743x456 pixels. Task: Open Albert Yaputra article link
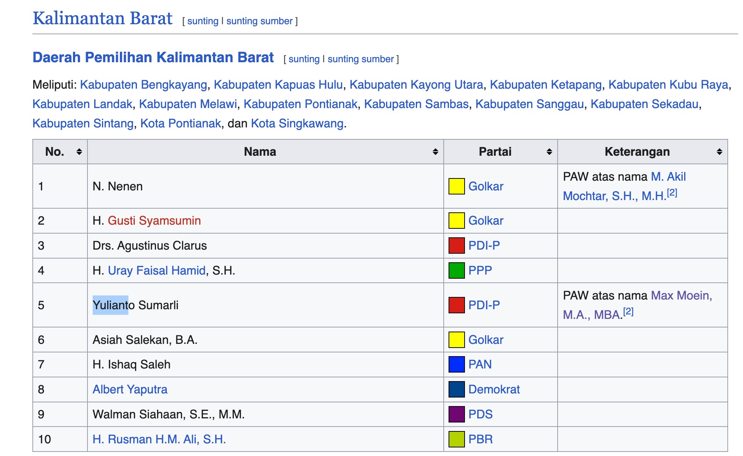(130, 389)
